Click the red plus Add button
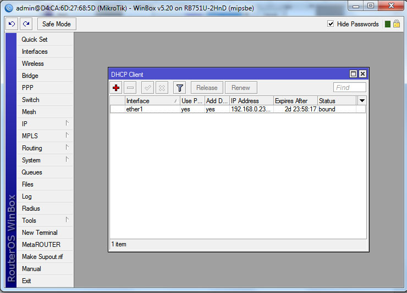Image resolution: width=407 pixels, height=293 pixels. point(116,88)
